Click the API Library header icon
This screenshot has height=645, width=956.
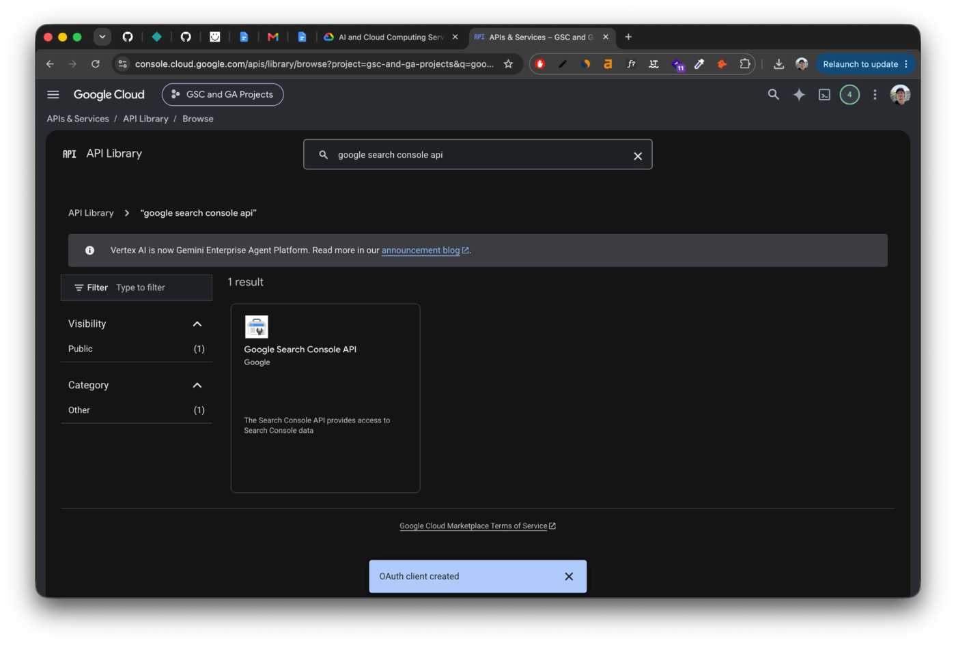[x=70, y=154]
